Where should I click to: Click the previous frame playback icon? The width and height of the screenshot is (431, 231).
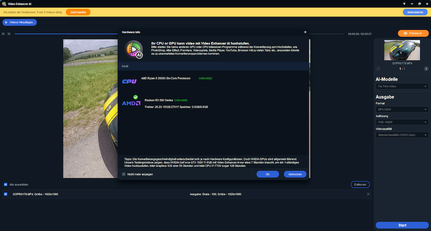pos(3,34)
